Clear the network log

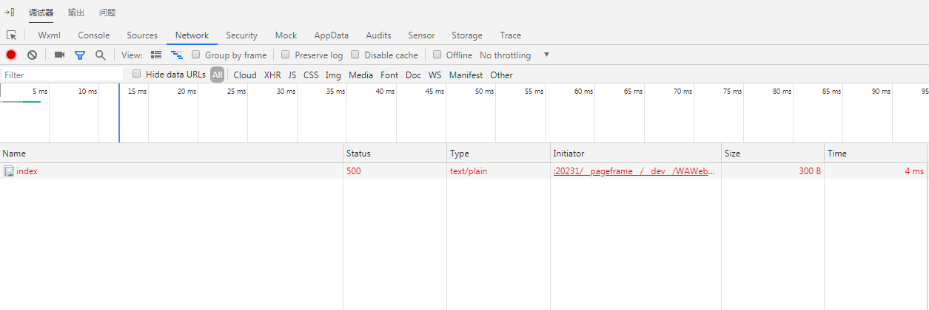tap(32, 55)
